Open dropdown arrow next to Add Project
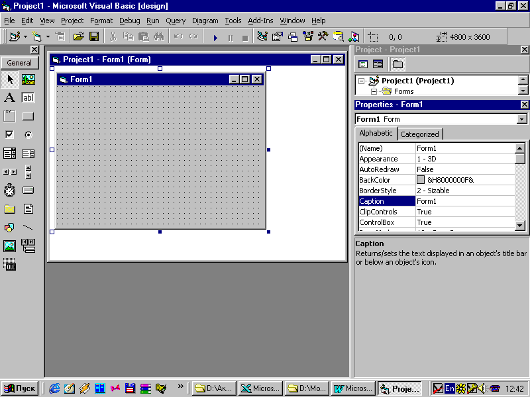Screen dimensions: 530x397 coord(25,36)
